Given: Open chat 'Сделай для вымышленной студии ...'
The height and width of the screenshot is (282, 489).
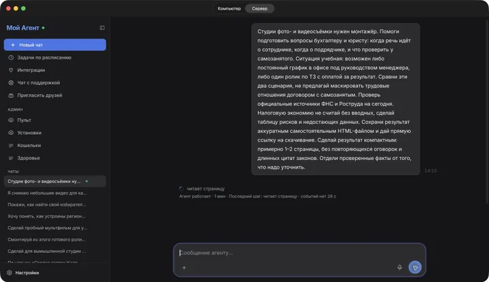Looking at the screenshot, I should pos(55,251).
